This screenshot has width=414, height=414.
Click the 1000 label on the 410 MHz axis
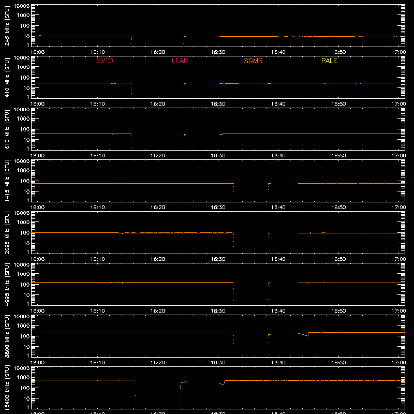(23, 67)
